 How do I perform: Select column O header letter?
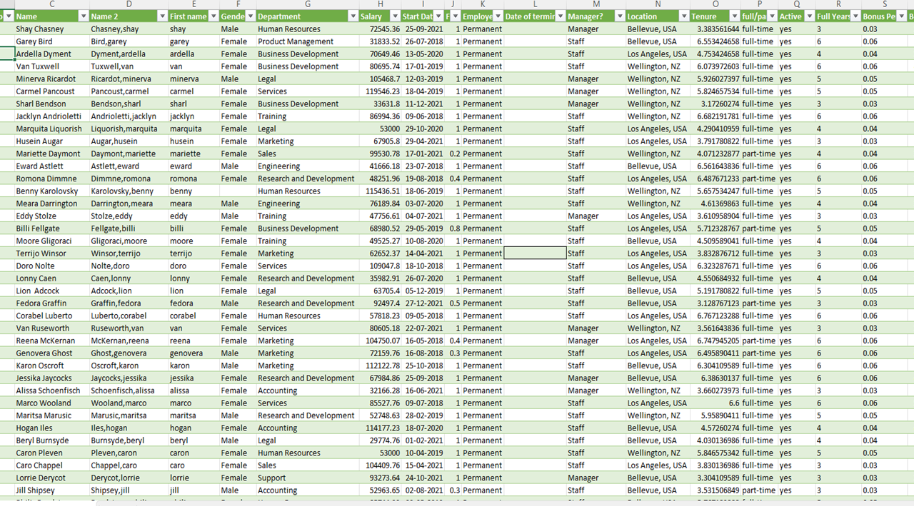[x=715, y=4]
